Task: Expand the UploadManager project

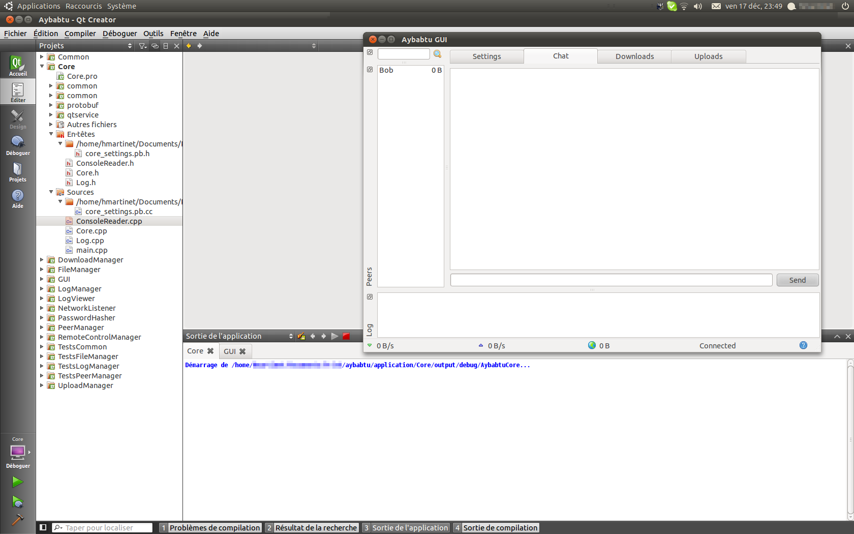Action: coord(42,385)
